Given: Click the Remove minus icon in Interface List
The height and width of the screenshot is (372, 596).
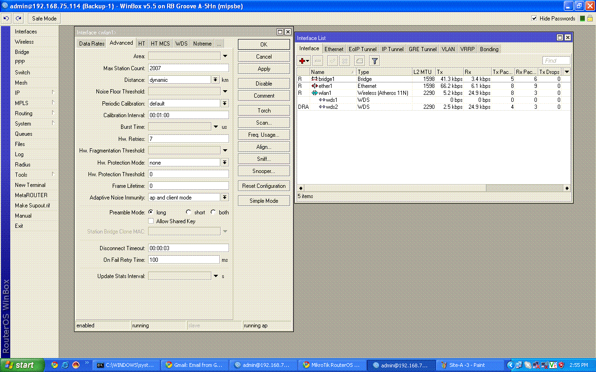Looking at the screenshot, I should [x=318, y=60].
